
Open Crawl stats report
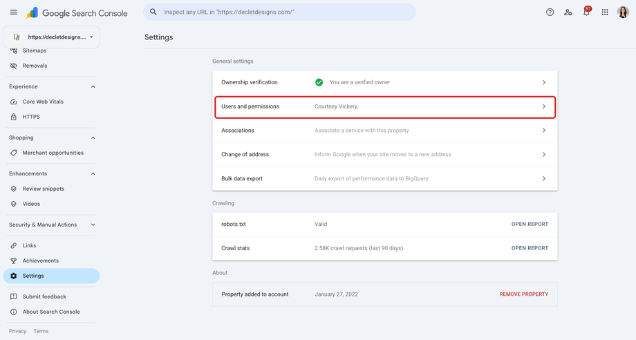[530, 248]
